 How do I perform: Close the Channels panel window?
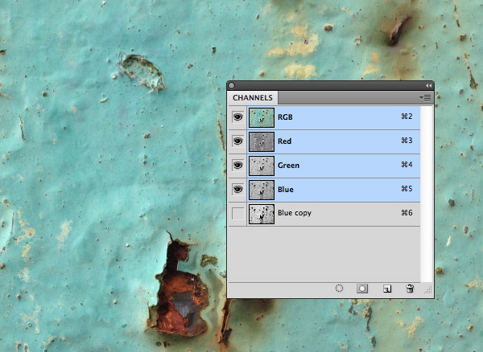coord(232,84)
